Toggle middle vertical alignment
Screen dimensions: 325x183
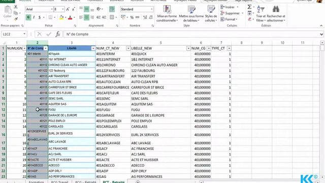87,9
